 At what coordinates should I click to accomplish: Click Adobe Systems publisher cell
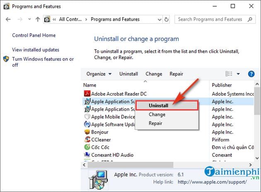coord(233,94)
